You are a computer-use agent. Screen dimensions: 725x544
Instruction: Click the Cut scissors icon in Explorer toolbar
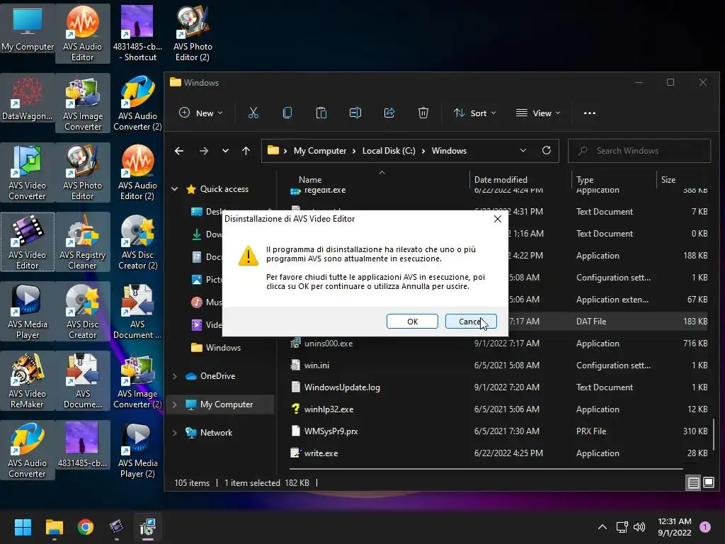click(253, 113)
